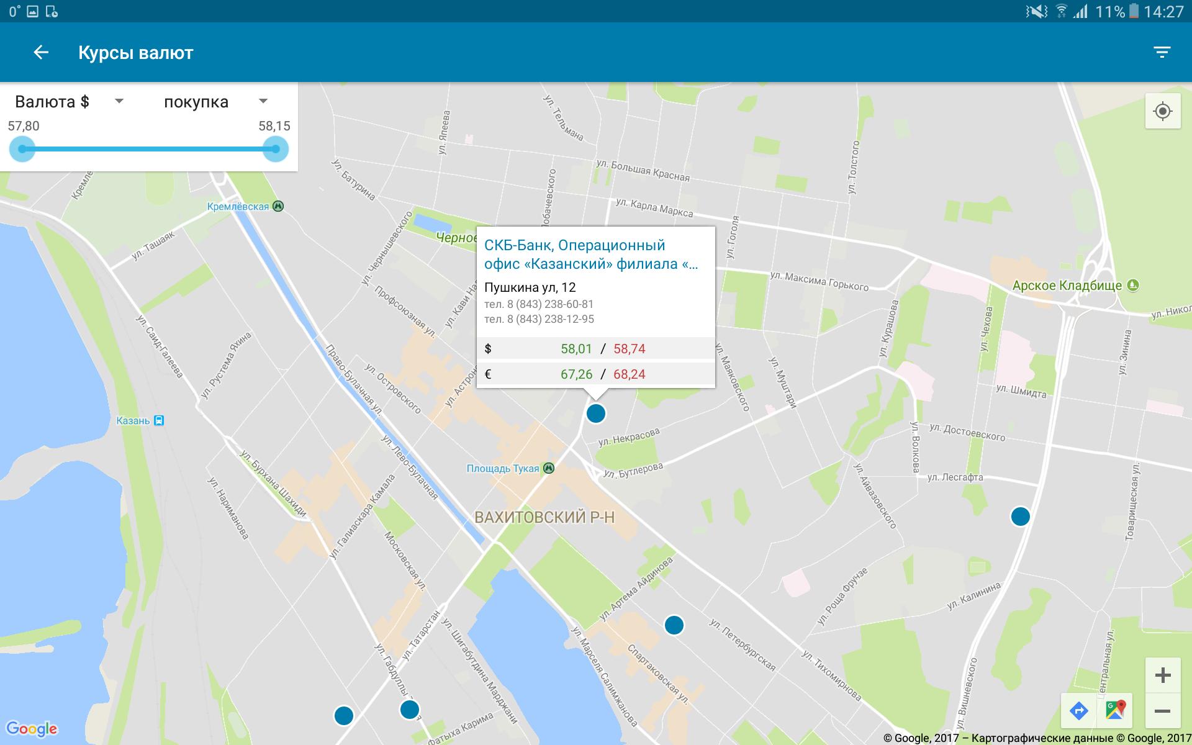This screenshot has height=745, width=1192.
Task: Tap the Google logo on the map
Action: (x=32, y=729)
